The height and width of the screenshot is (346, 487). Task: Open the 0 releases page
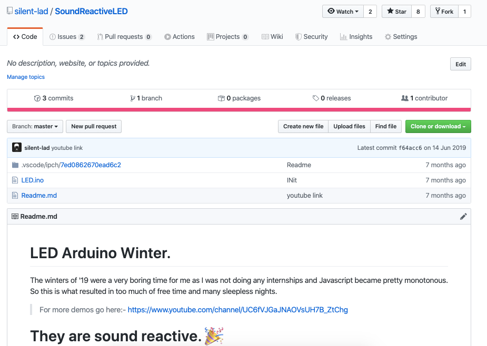pos(332,98)
